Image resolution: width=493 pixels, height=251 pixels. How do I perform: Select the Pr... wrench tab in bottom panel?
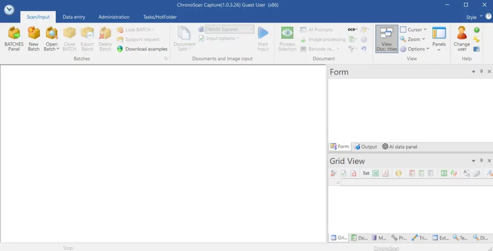tap(399, 238)
